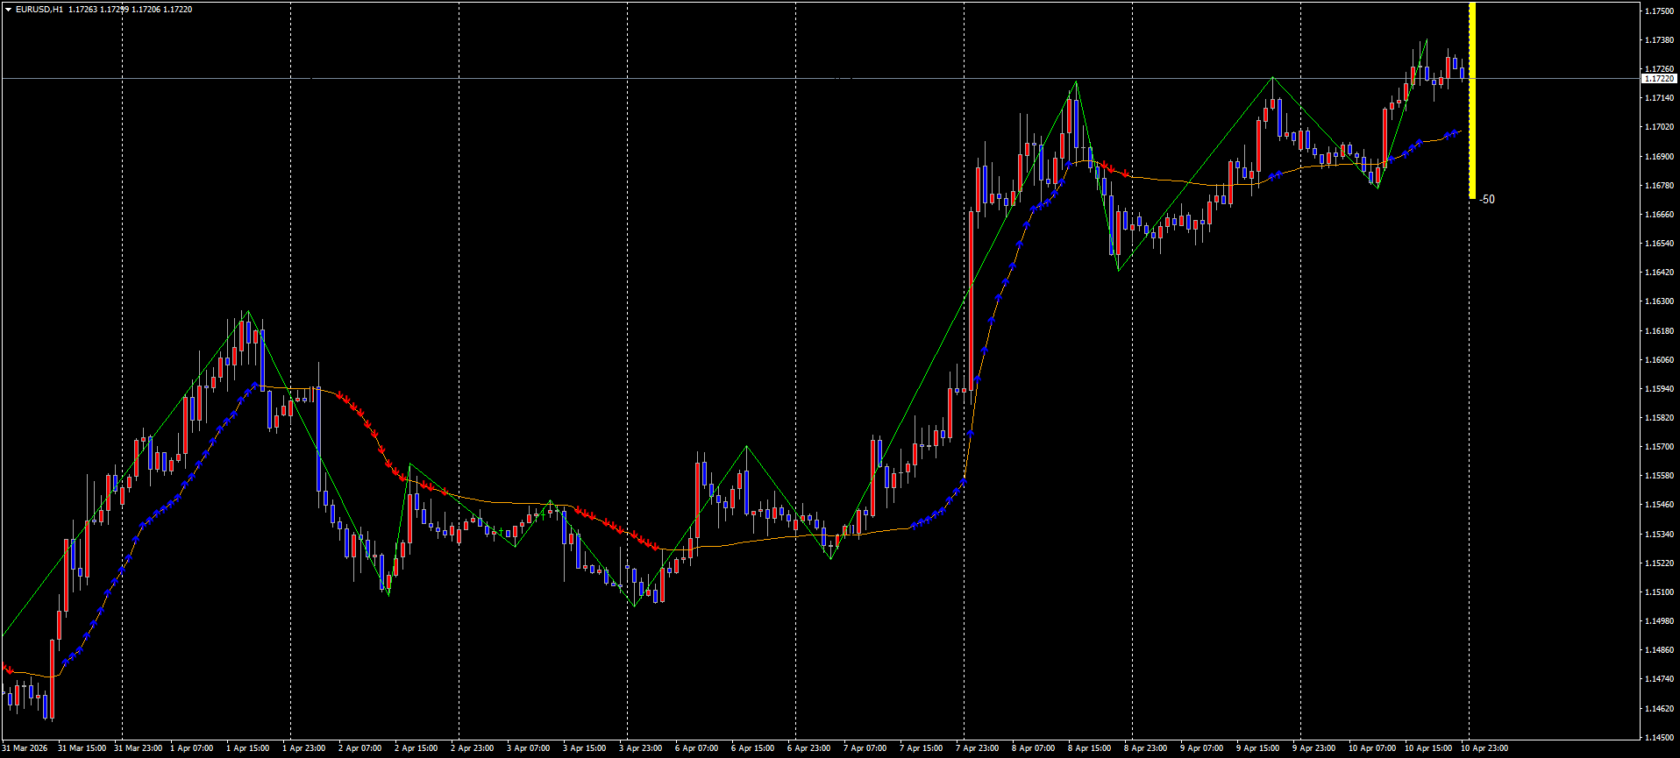Open the dropdown triangle beside EURUSD,H1

(x=8, y=10)
